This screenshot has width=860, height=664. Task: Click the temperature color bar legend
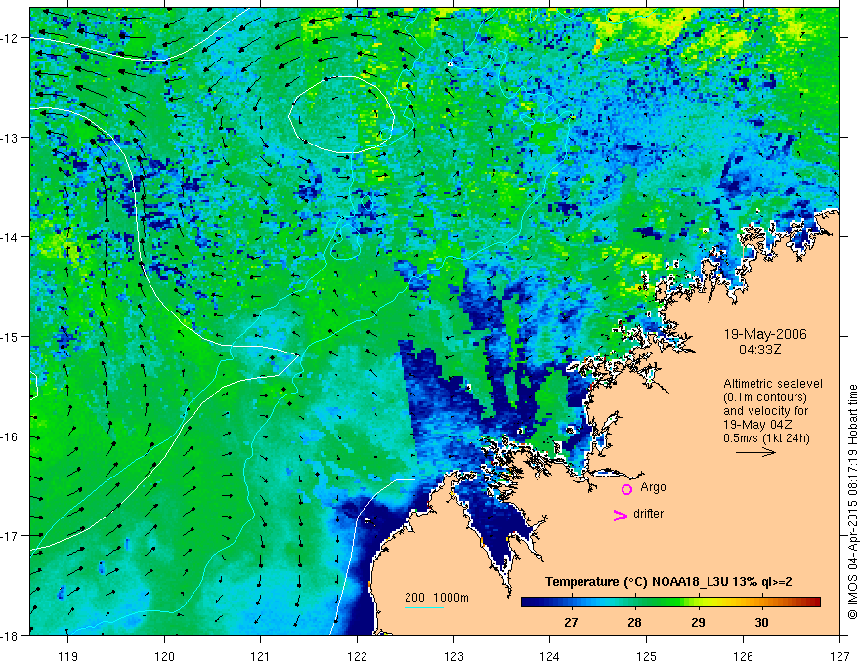(670, 602)
